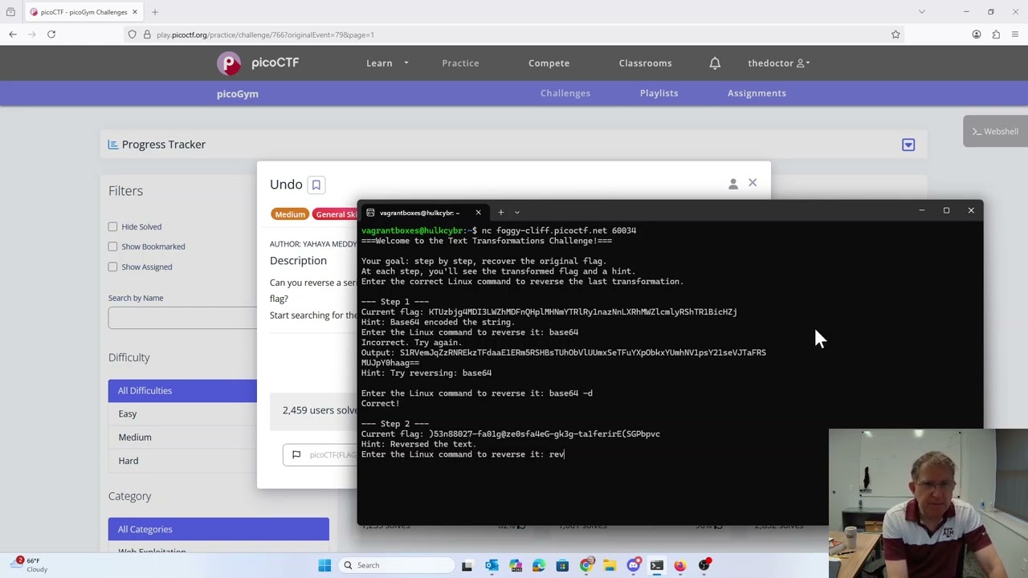
Task: Switch to the Assignments tab
Action: (757, 93)
